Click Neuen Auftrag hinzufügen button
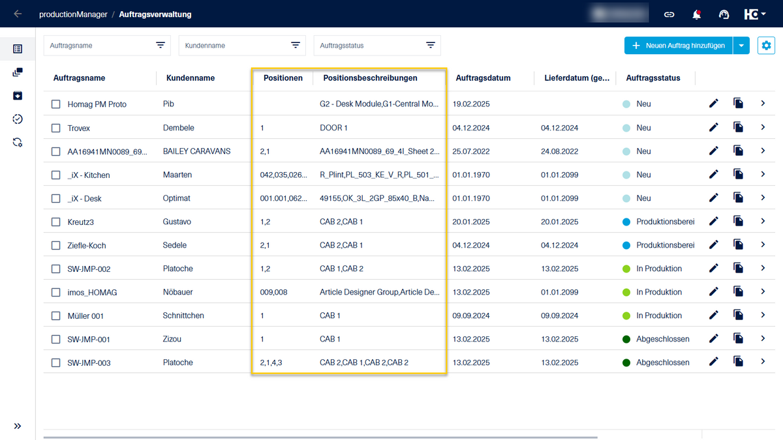This screenshot has height=440, width=783. [679, 45]
